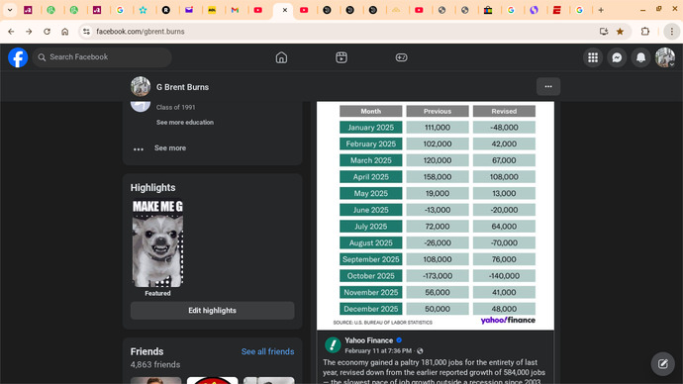
Task: Click the G Brent Burns profile avatar
Action: tap(141, 87)
